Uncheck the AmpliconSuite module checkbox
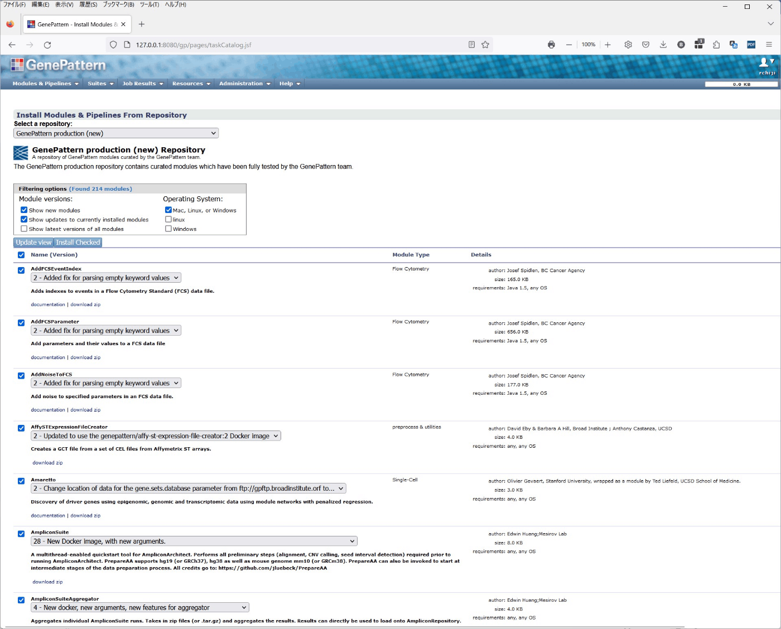The height and width of the screenshot is (629, 781). coord(21,534)
